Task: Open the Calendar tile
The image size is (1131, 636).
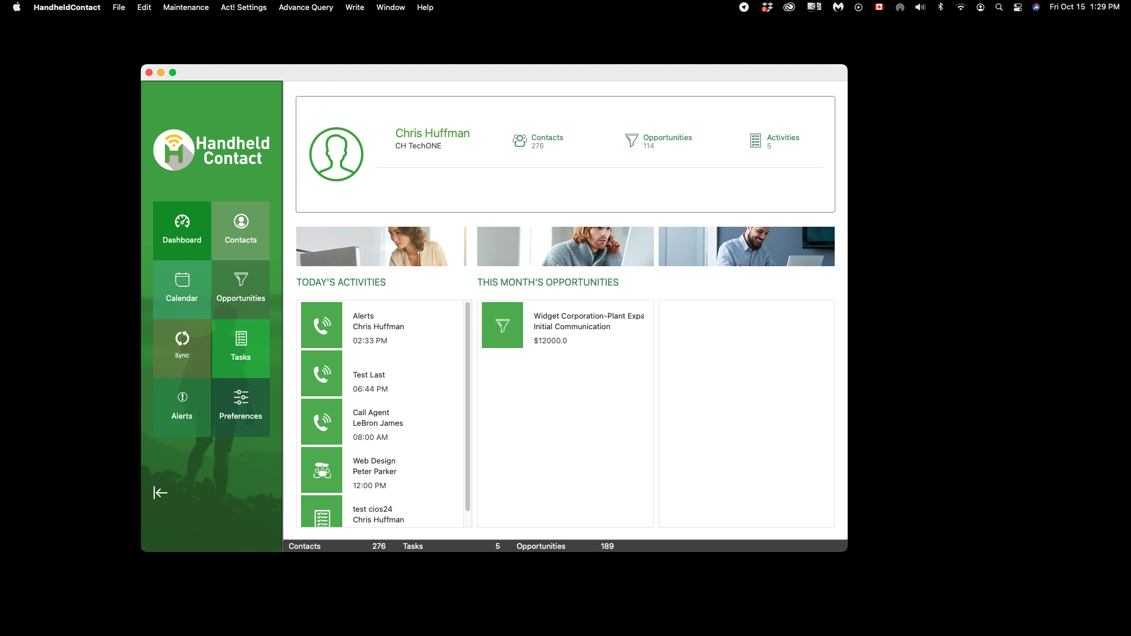Action: point(182,289)
